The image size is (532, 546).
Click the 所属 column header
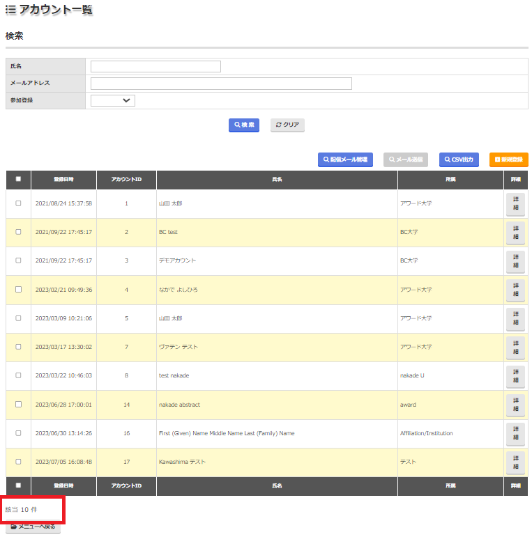450,179
